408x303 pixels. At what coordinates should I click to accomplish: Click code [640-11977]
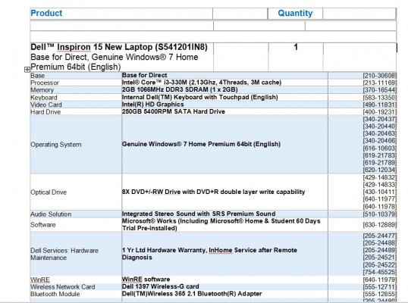(380, 199)
